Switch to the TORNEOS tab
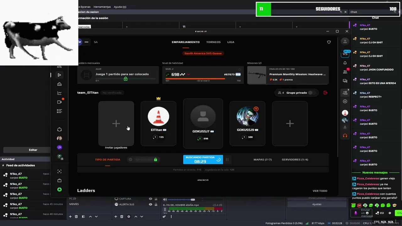 213,42
